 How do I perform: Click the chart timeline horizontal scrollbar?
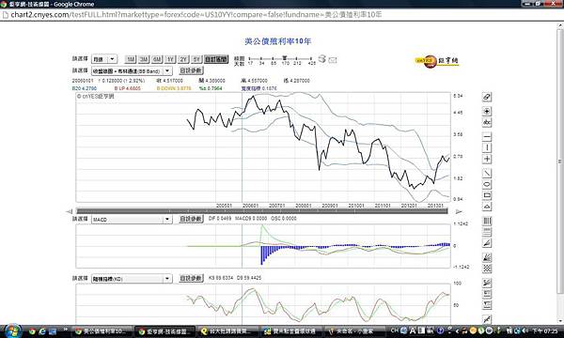coord(262,211)
